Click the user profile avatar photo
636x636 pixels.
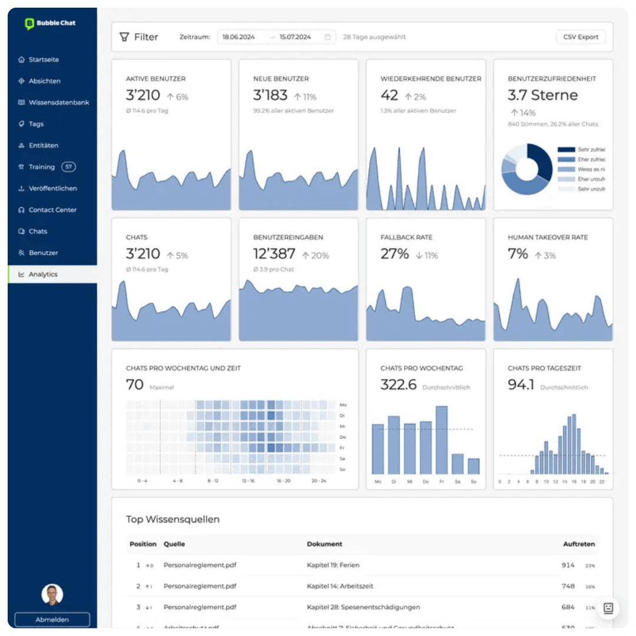[x=52, y=594]
